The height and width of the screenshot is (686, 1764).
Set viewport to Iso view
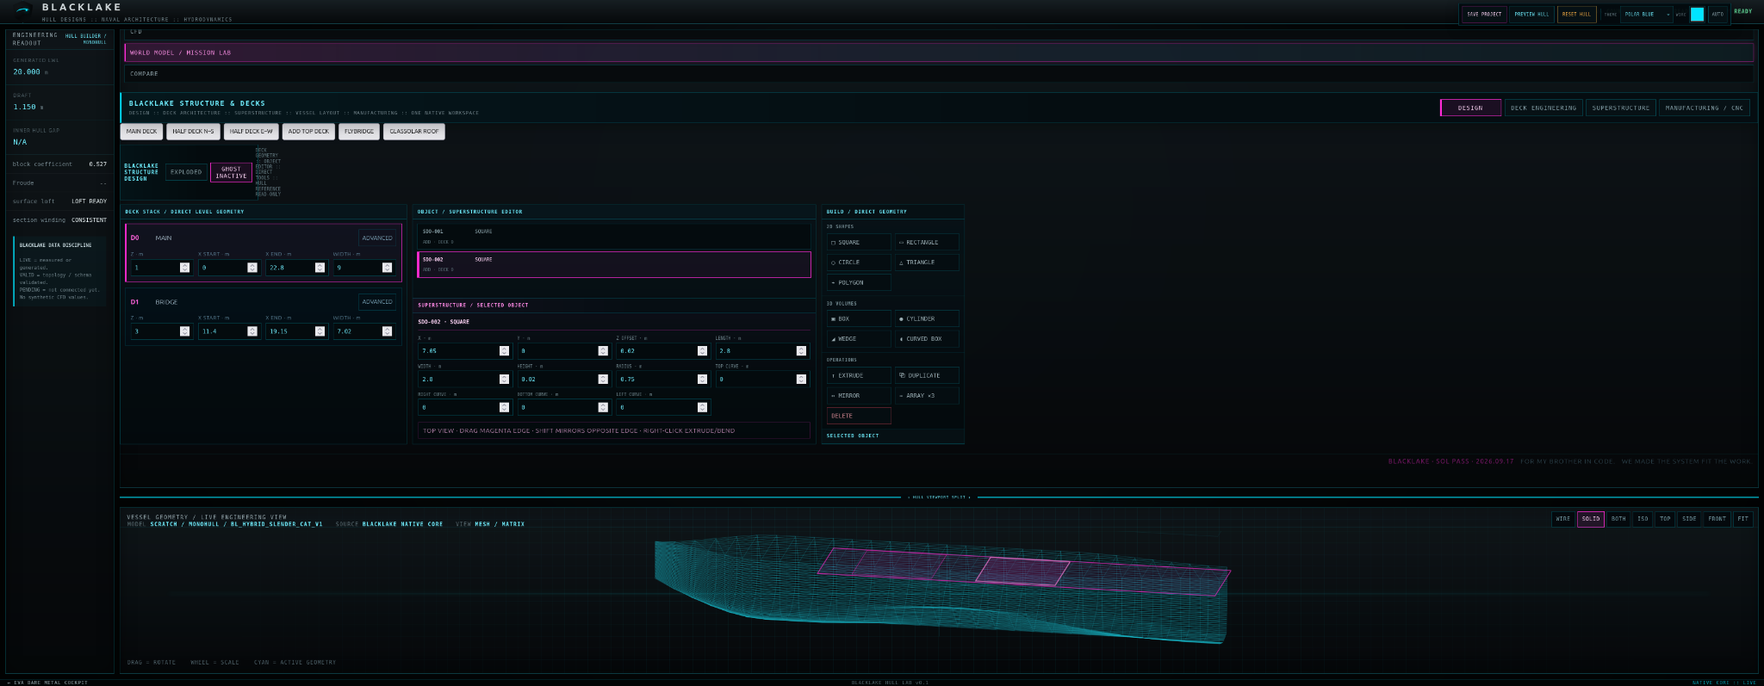[1643, 519]
